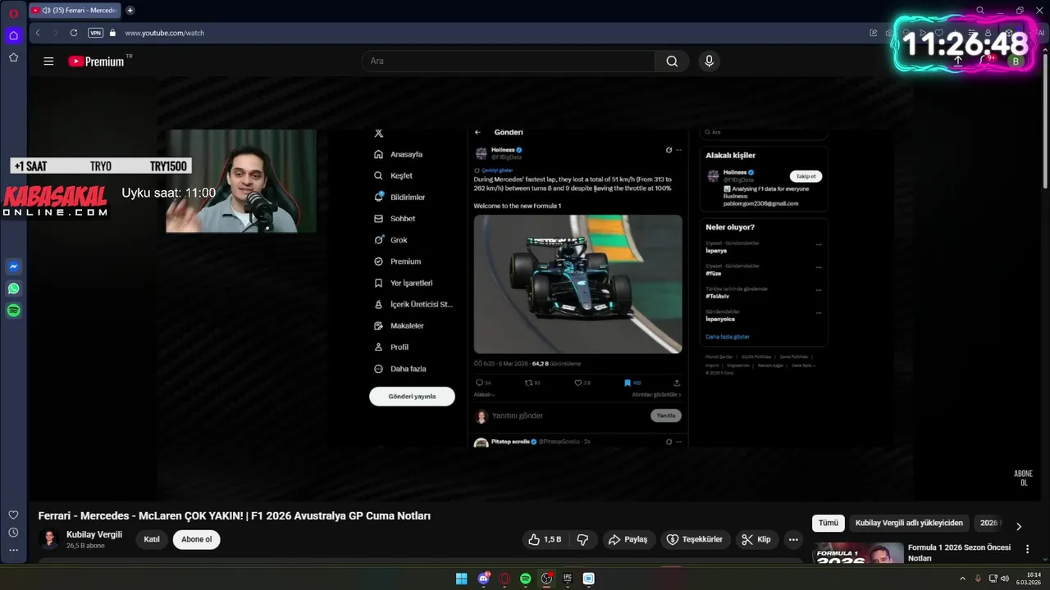Open a new browser tab with plus
Viewport: 1050px width, 590px height.
130,11
